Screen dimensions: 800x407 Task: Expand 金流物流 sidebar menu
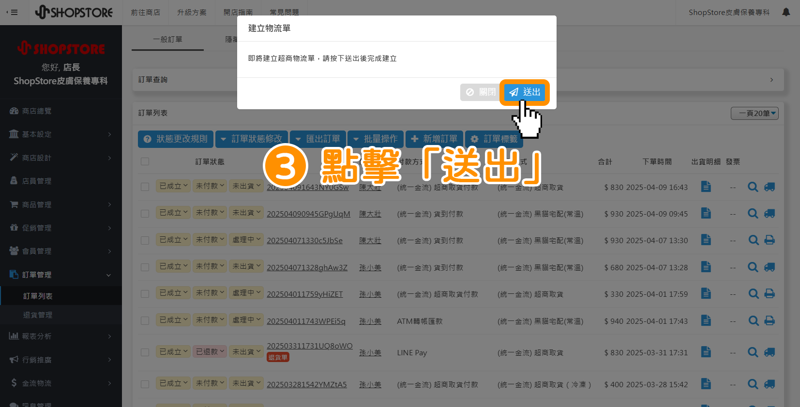coord(61,383)
